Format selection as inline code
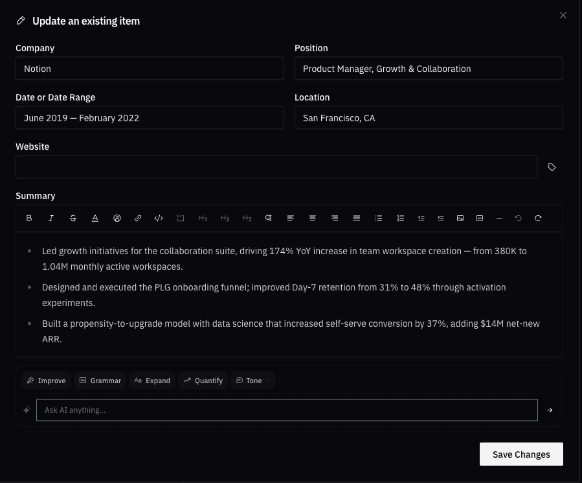 coord(159,218)
